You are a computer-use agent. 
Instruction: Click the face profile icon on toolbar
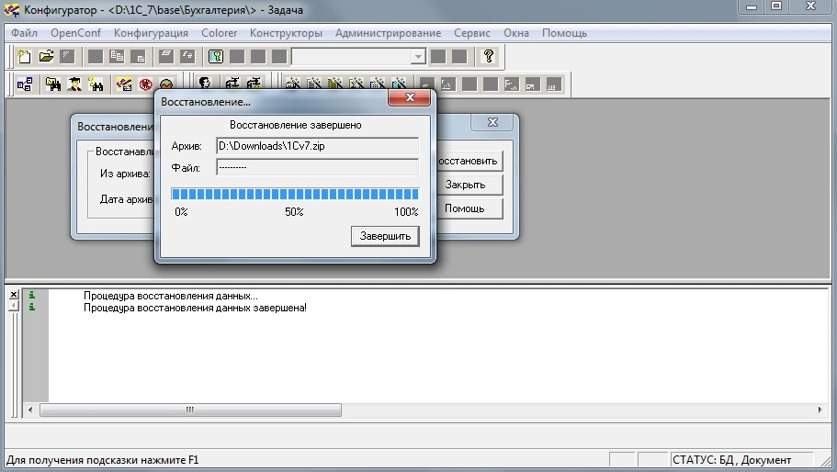pos(204,84)
